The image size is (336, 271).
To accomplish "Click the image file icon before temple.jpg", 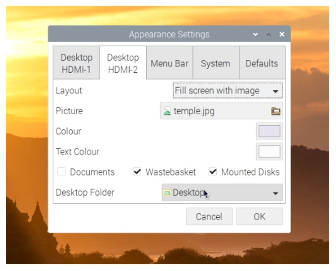I will (x=167, y=111).
